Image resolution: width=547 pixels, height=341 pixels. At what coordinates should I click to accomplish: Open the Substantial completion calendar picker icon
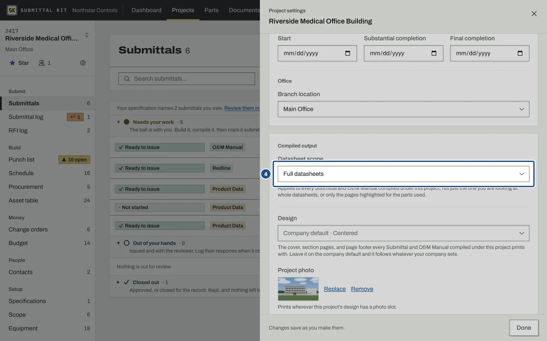pos(434,53)
